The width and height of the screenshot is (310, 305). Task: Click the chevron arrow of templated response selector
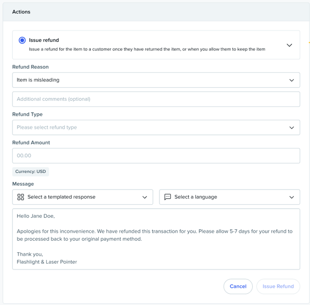[145, 197]
